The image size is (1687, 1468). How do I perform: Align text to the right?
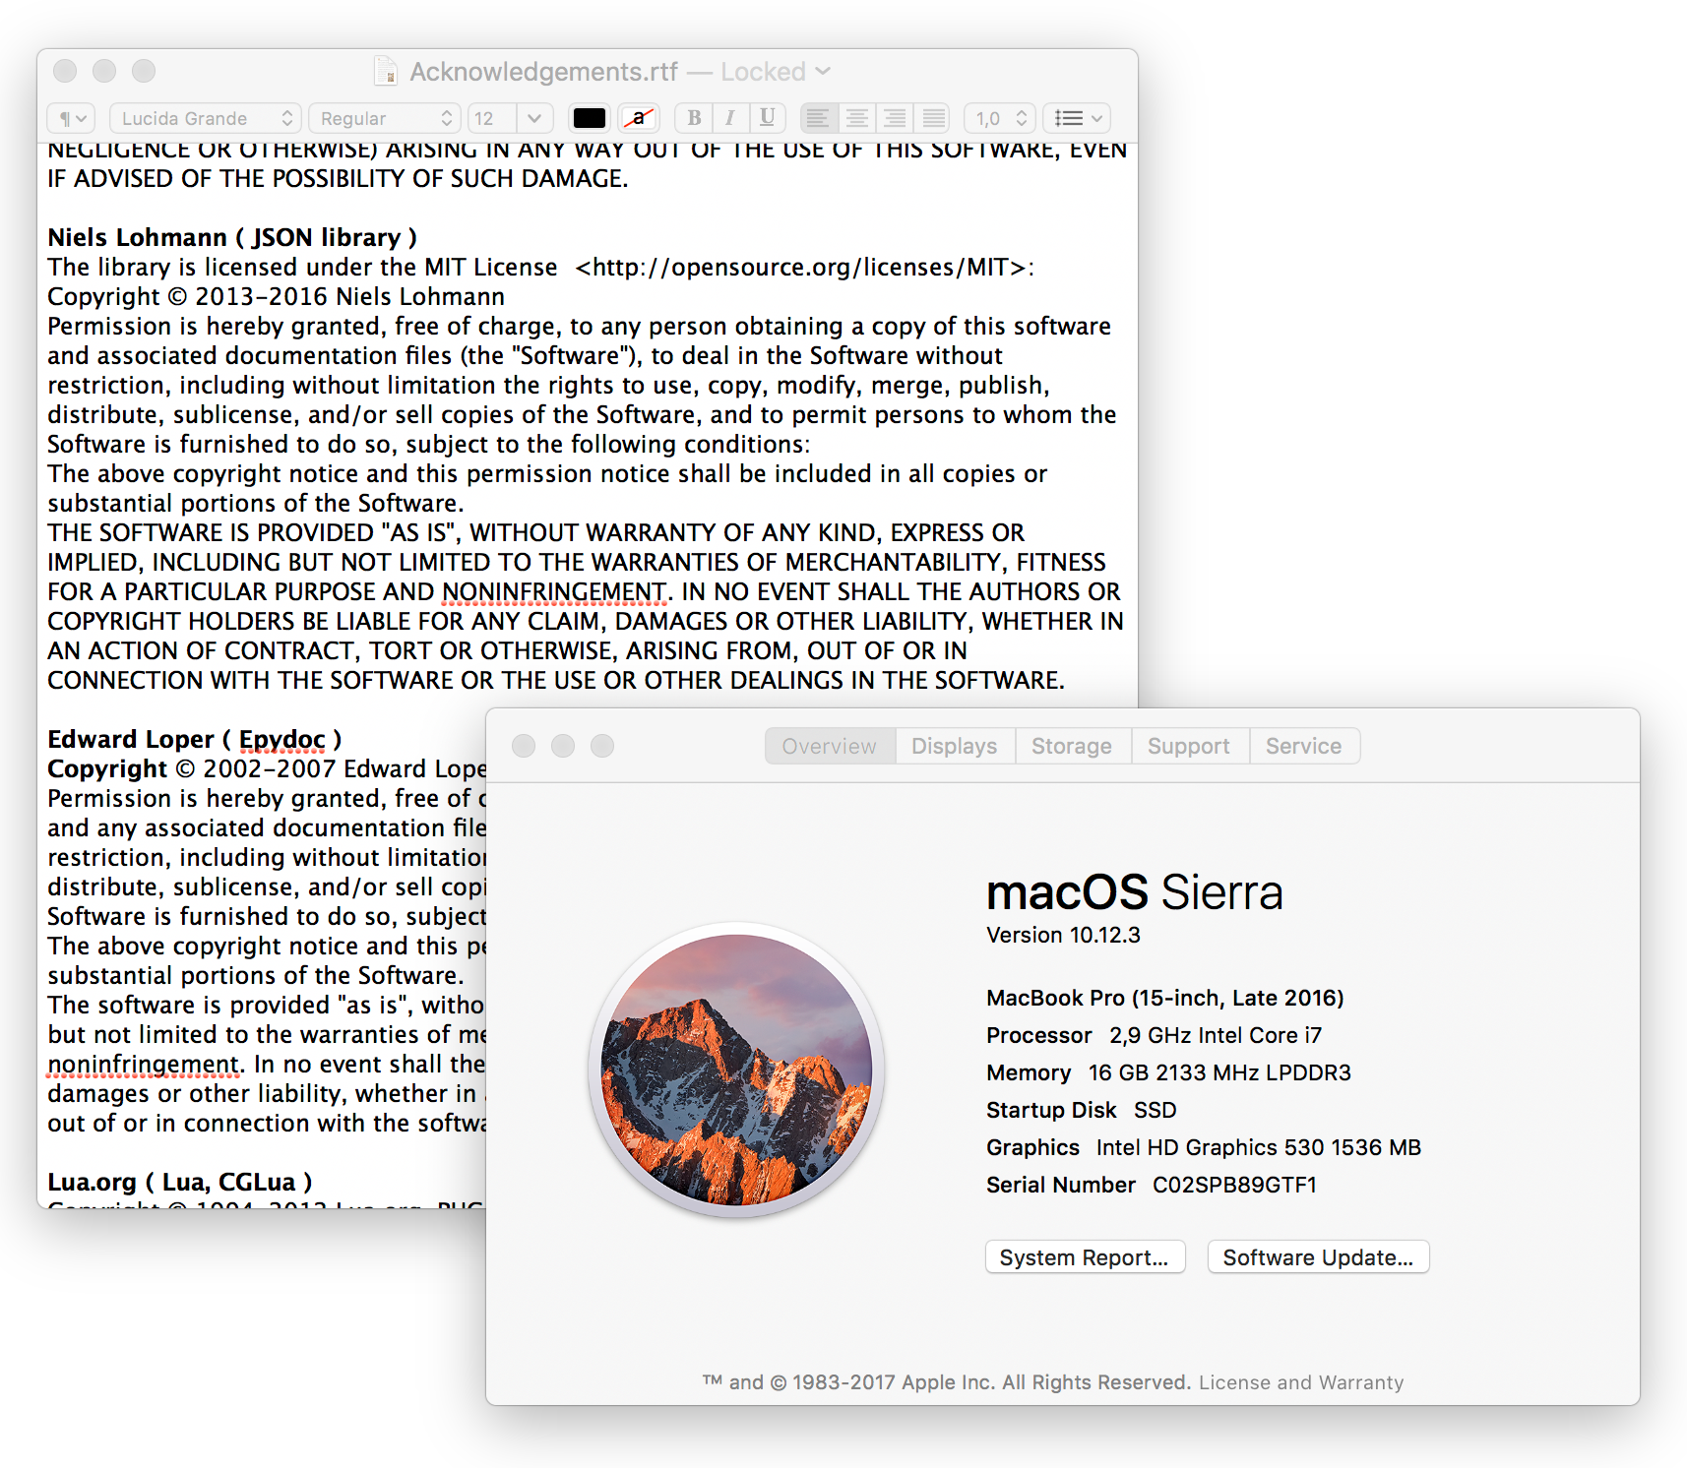pyautogui.click(x=895, y=118)
